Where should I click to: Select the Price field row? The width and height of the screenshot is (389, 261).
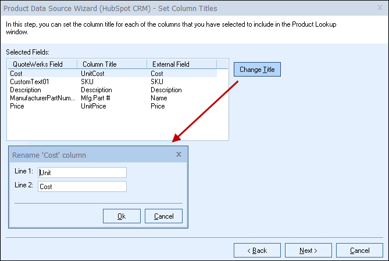click(17, 106)
